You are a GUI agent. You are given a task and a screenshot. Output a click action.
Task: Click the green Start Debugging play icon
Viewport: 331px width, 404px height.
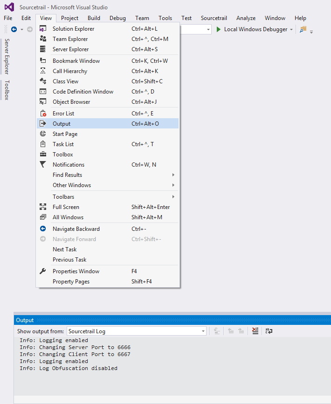[x=219, y=29]
